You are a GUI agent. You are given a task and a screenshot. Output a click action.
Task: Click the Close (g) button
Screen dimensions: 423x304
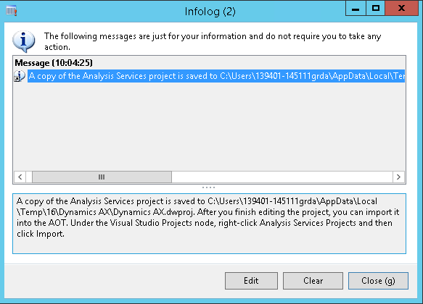pyautogui.click(x=378, y=281)
